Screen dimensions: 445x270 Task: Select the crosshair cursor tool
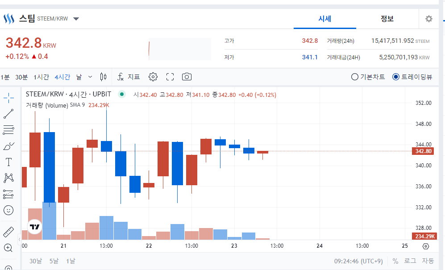[8, 98]
